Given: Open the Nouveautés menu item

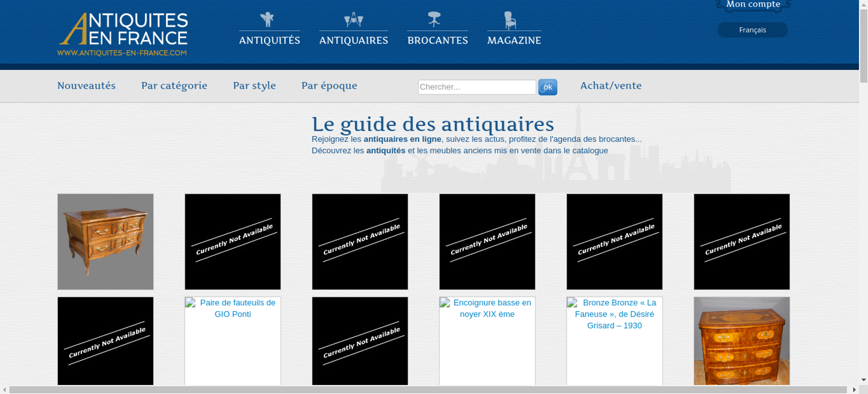Looking at the screenshot, I should click(x=86, y=85).
